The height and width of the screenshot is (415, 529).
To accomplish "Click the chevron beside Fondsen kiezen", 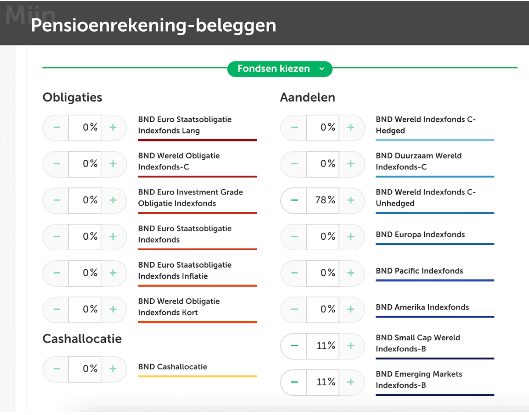I will coord(322,69).
